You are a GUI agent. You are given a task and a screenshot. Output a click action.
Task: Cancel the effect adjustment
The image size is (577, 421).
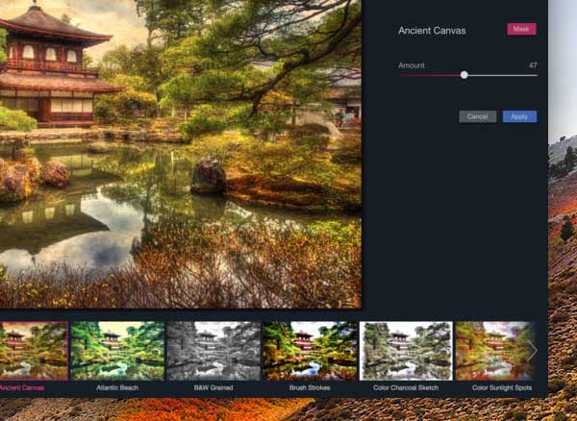point(477,116)
